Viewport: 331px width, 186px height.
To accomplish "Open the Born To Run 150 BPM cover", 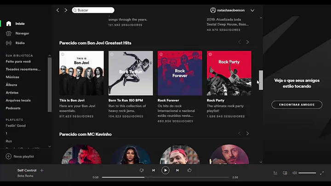I will [131, 73].
